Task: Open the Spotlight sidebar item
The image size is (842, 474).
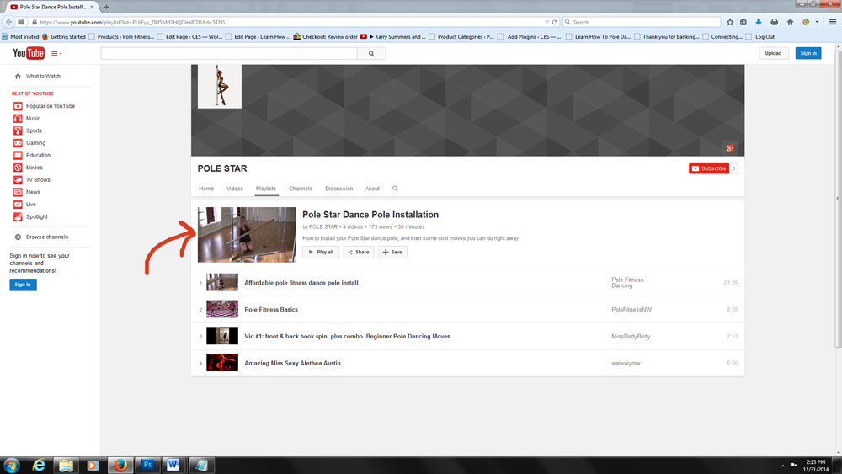Action: pyautogui.click(x=36, y=217)
